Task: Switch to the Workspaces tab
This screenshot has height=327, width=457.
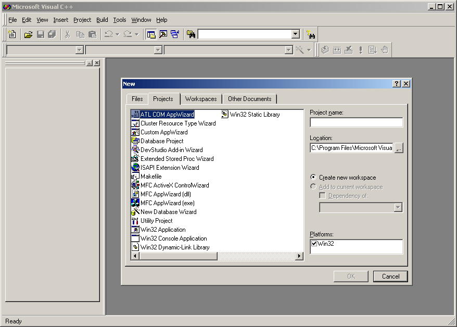Action: coord(201,99)
